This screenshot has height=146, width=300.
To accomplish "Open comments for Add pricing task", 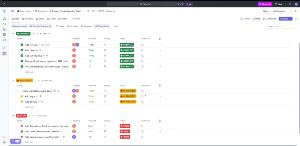I will click(142, 102).
